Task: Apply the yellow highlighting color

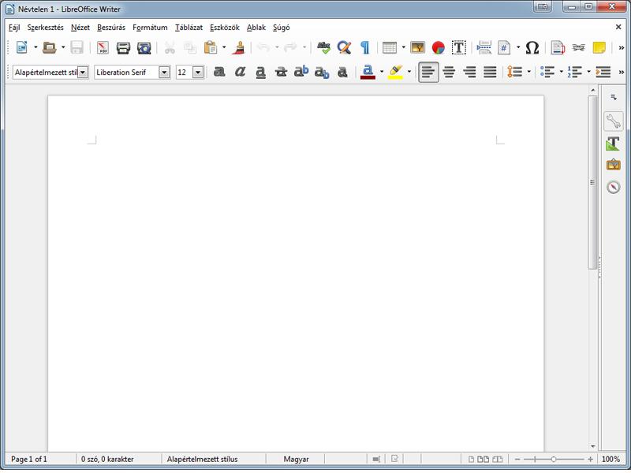Action: 396,72
